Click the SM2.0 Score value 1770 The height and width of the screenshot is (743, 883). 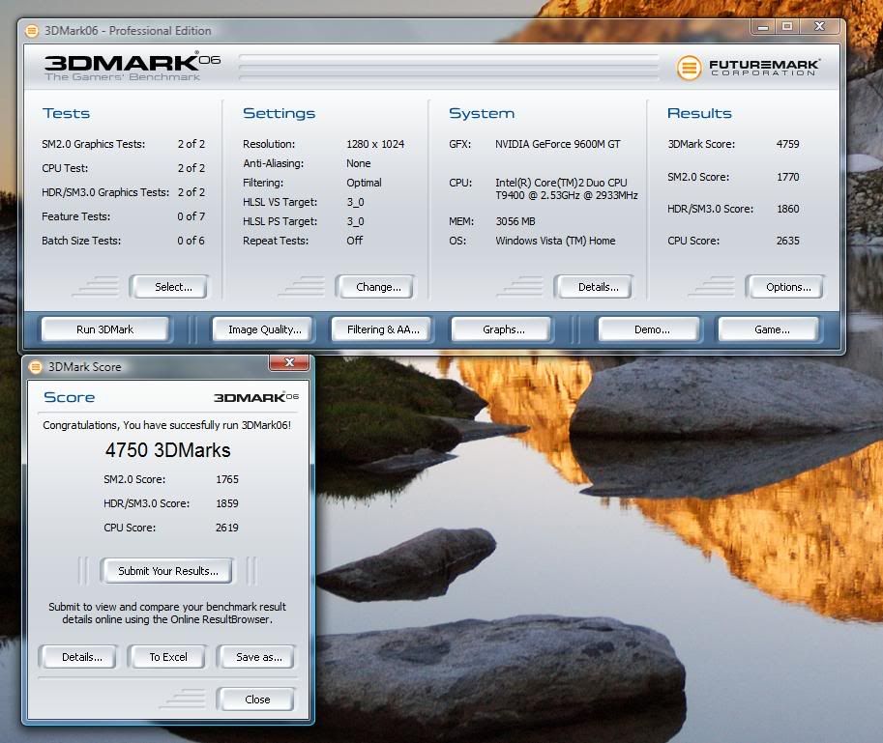pyautogui.click(x=788, y=177)
